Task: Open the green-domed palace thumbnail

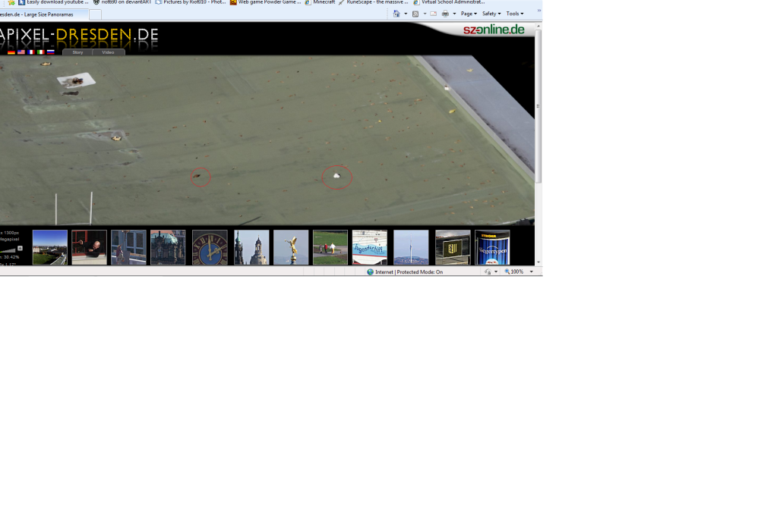Action: (x=168, y=247)
